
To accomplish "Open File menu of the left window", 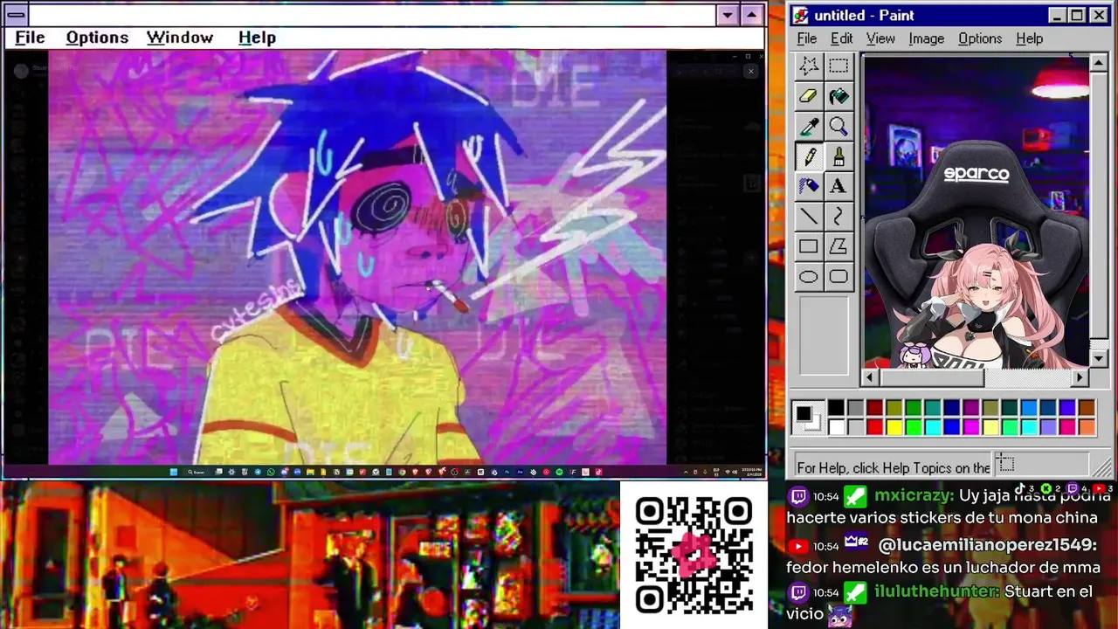I will pos(30,38).
